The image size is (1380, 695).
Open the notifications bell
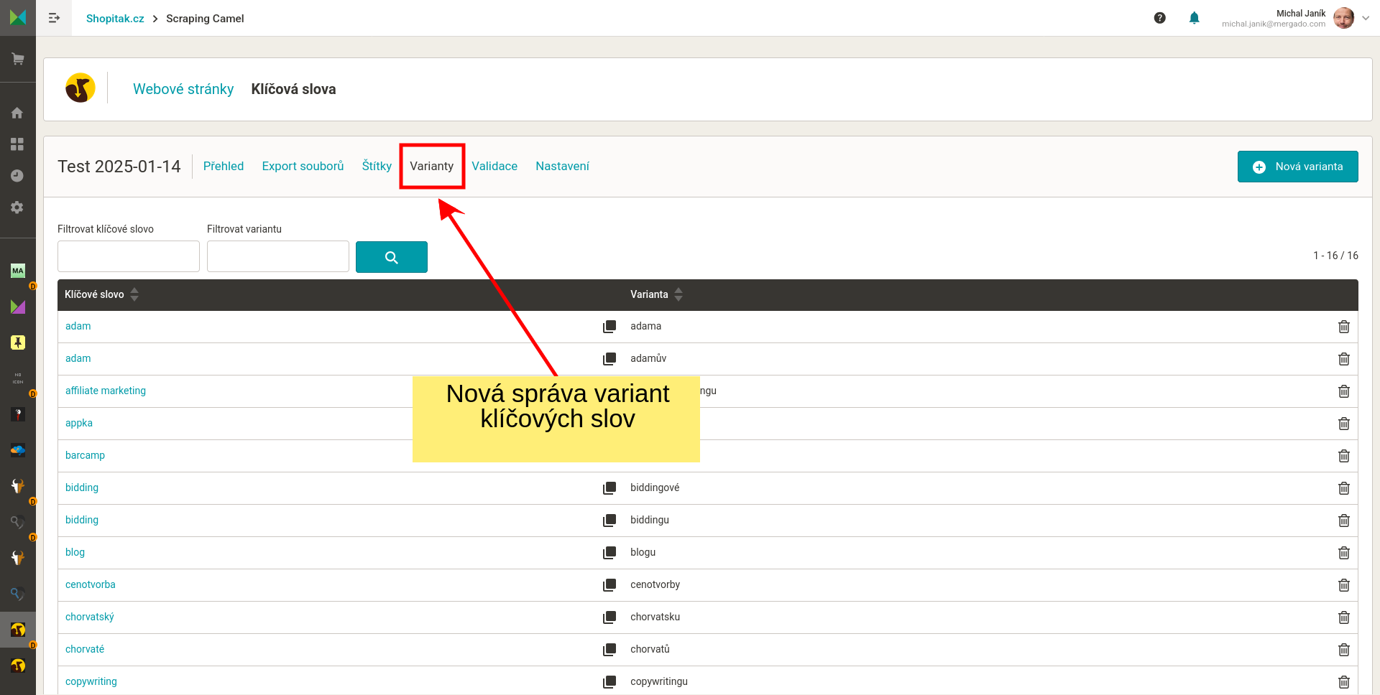pyautogui.click(x=1194, y=18)
